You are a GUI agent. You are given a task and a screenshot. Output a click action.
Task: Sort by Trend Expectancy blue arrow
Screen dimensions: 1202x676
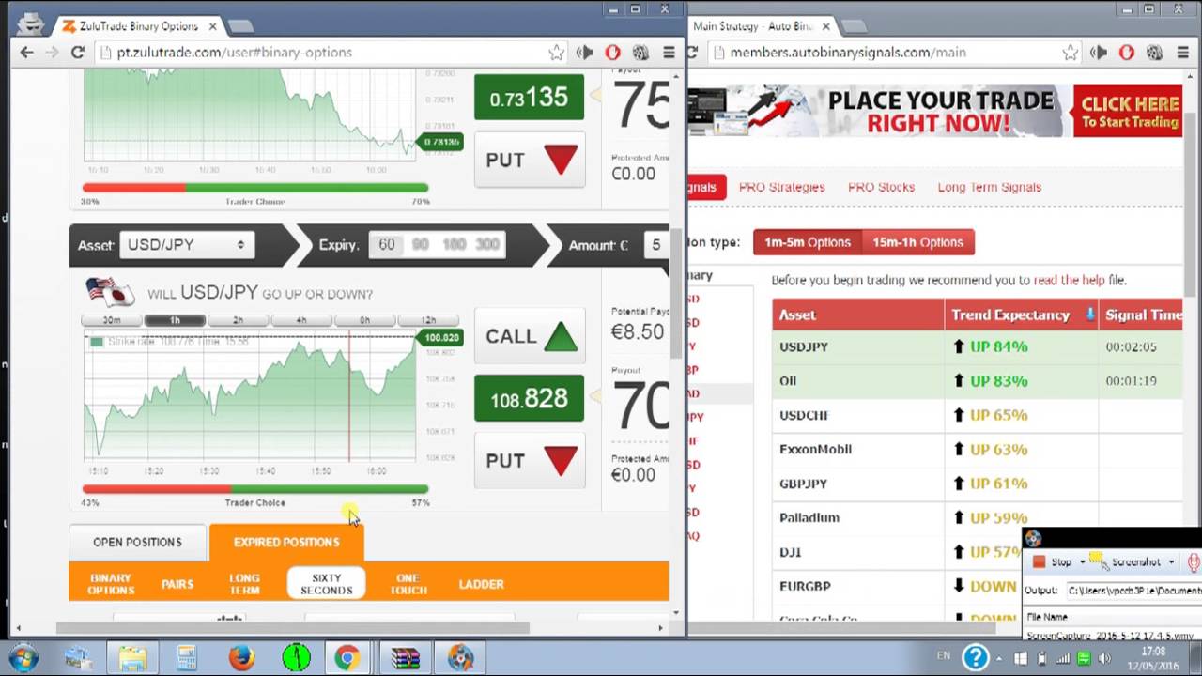[x=1090, y=315]
